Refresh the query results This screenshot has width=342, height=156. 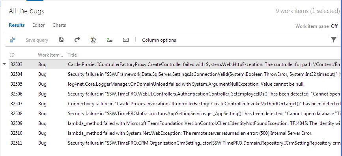(x=61, y=40)
